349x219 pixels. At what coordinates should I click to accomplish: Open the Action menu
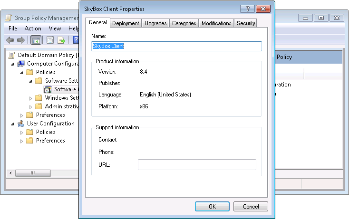[x=33, y=29]
